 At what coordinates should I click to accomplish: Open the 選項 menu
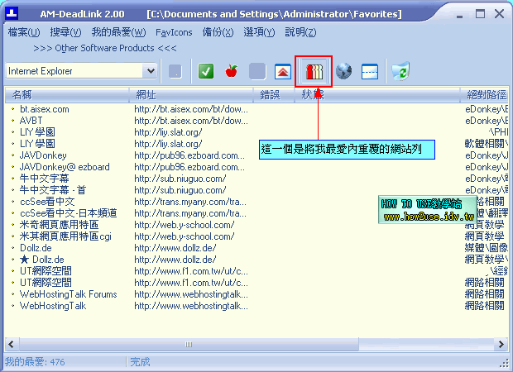click(x=259, y=32)
